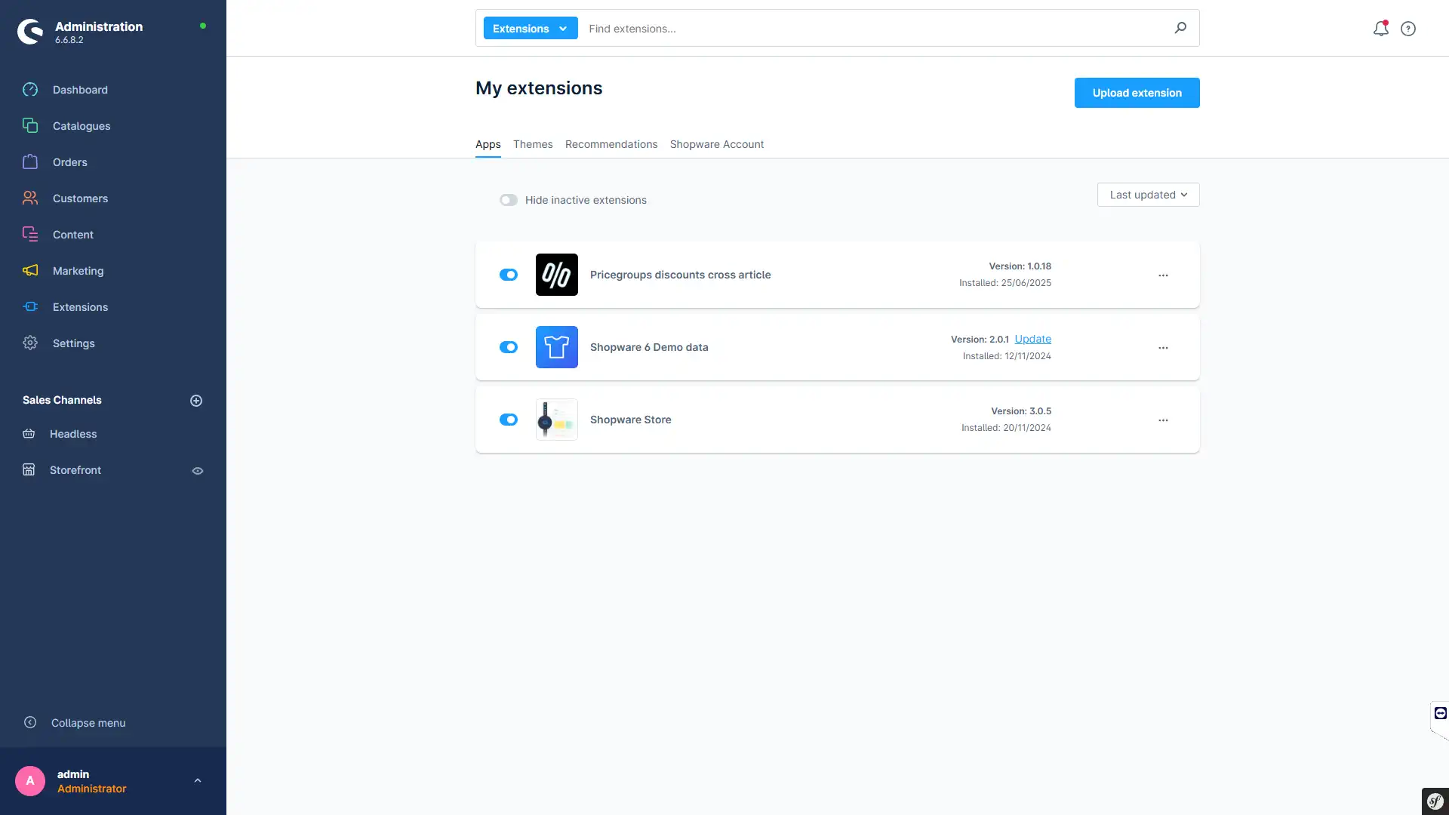Click the Headless basket icon
The height and width of the screenshot is (815, 1449).
point(29,434)
